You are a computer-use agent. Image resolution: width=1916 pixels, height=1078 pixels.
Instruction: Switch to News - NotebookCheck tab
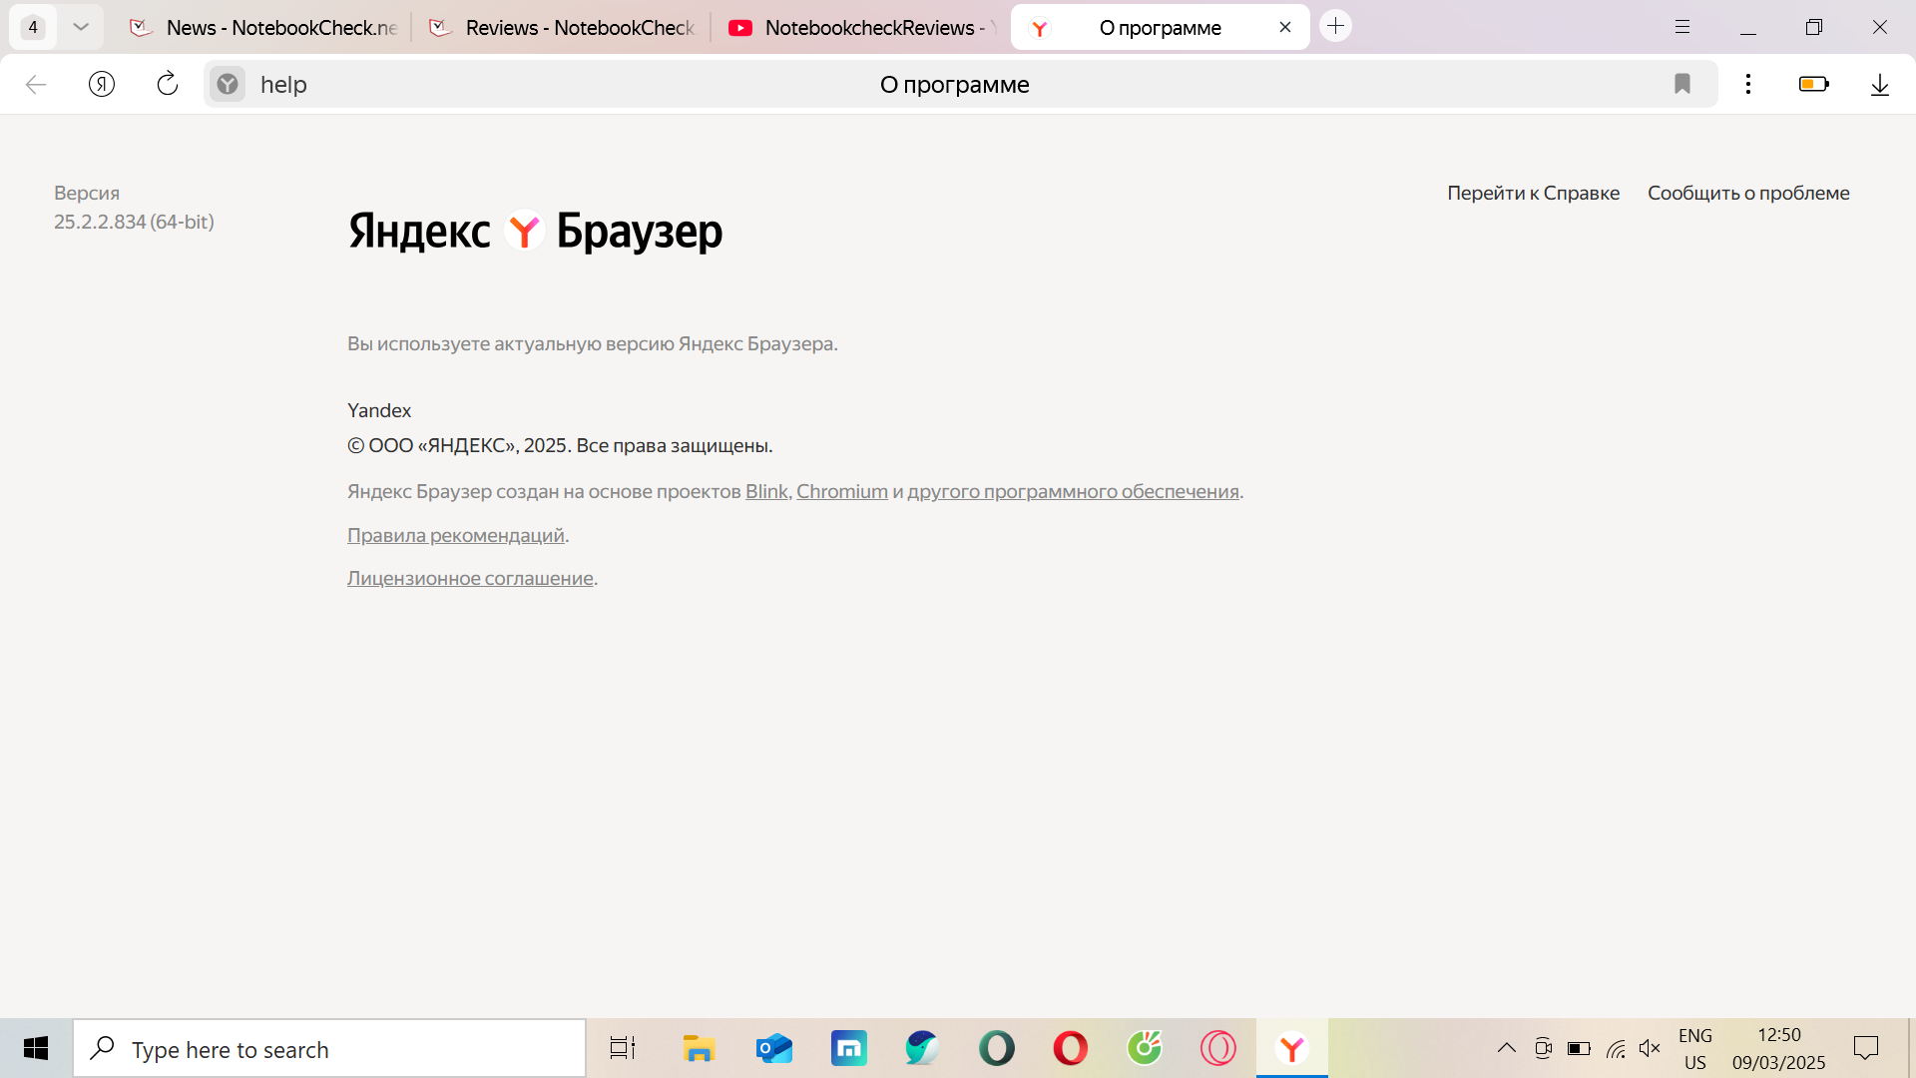click(264, 28)
